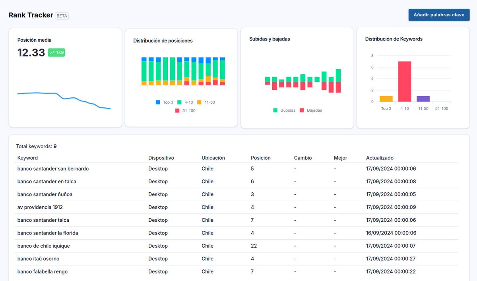Select keyword banco santander la florida
477x281 pixels.
pos(48,233)
